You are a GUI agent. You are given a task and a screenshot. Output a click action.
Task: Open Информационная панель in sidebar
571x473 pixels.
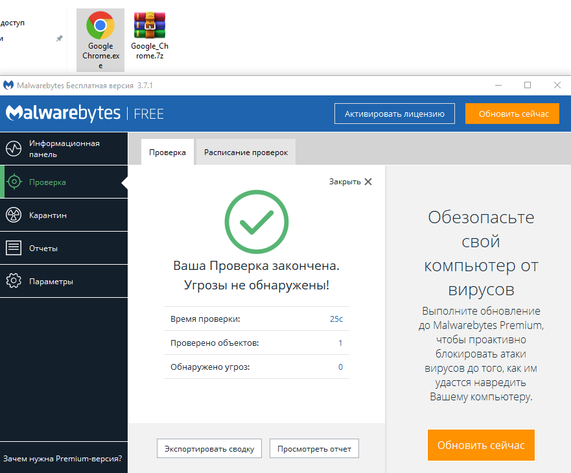[x=64, y=149]
